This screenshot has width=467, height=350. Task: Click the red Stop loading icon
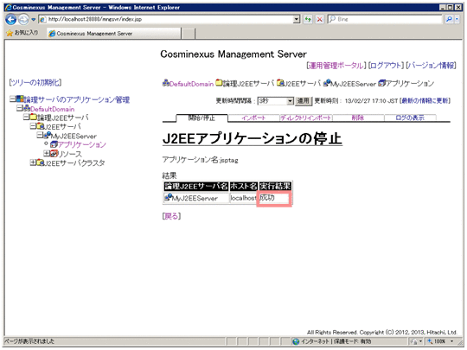click(x=320, y=19)
